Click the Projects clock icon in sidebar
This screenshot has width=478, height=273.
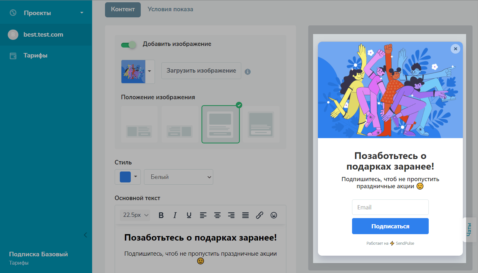pyautogui.click(x=13, y=13)
